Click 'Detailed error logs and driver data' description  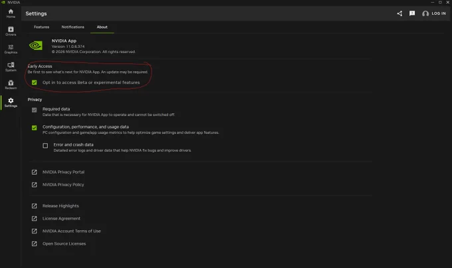(x=122, y=150)
